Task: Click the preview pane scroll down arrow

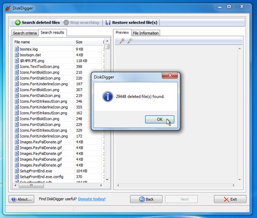Action: pos(240,180)
